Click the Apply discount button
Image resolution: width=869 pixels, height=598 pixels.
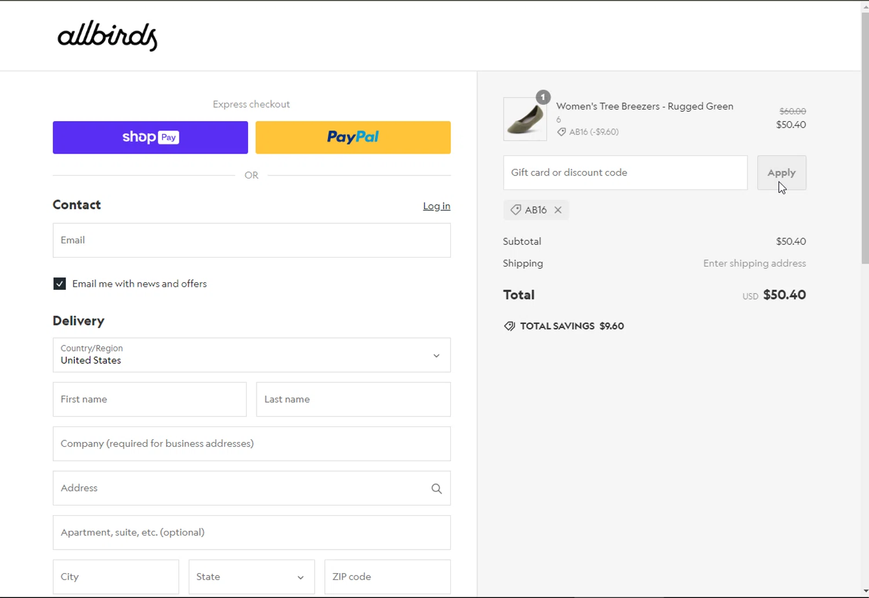point(782,173)
